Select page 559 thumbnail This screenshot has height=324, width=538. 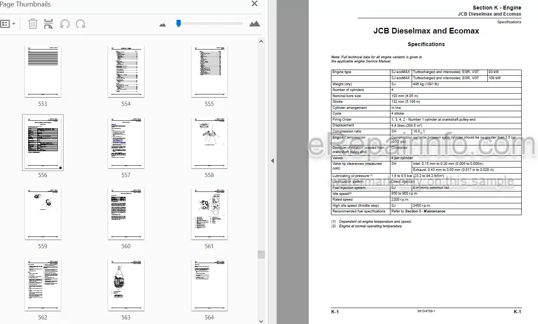click(x=43, y=214)
